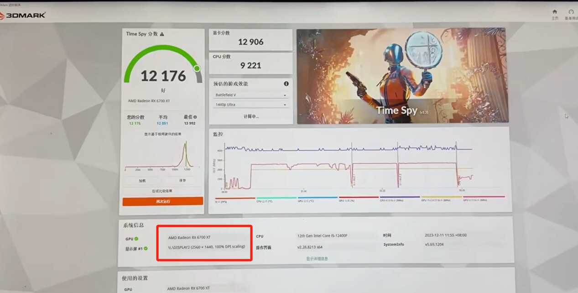The width and height of the screenshot is (578, 293).
Task: Click the green 12 176 under 您的分数
Action: [135, 123]
